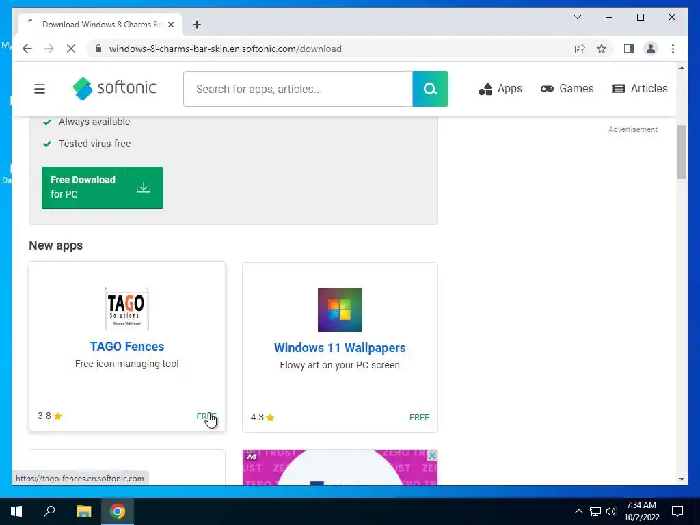The image size is (700, 525).
Task: Open the Games section
Action: pyautogui.click(x=567, y=88)
